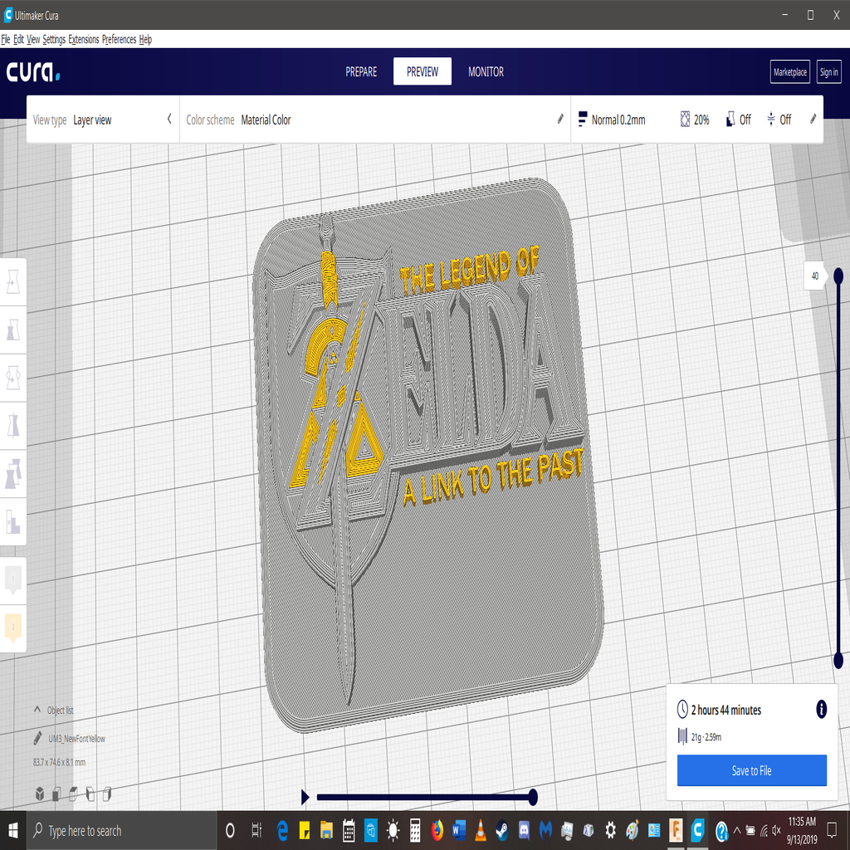Click the print info icon above Save
This screenshot has width=850, height=850.
tap(821, 709)
